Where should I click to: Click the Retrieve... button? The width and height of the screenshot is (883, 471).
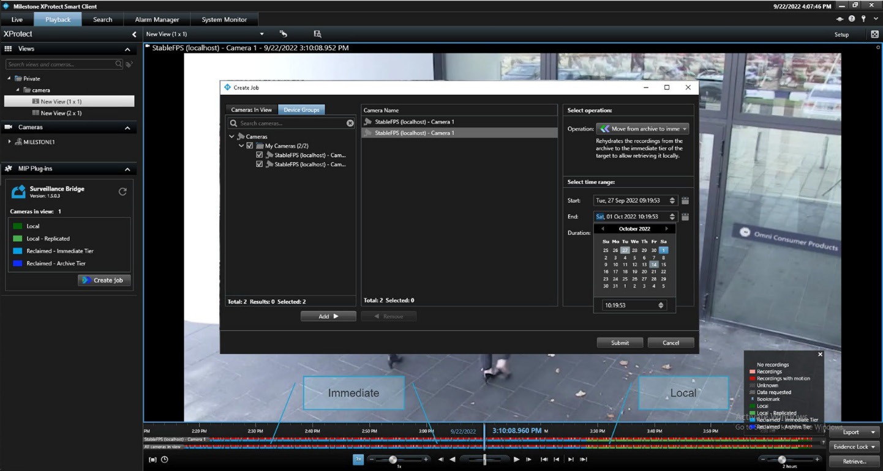pyautogui.click(x=855, y=462)
